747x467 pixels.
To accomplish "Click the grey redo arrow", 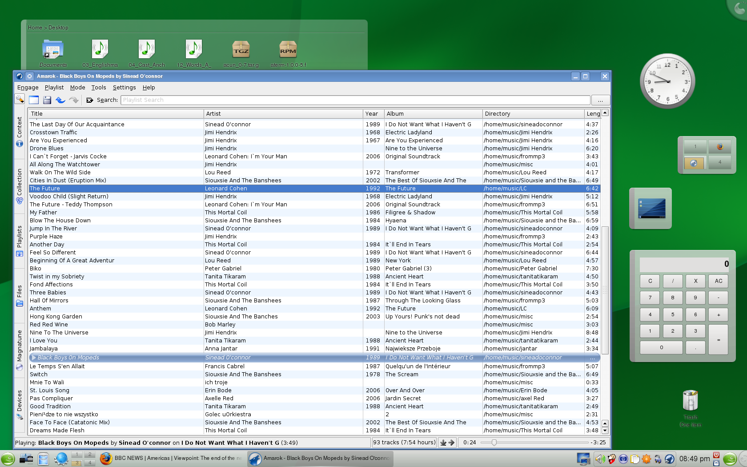I will [x=74, y=100].
